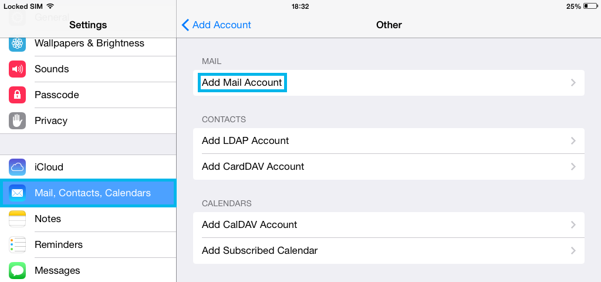Open the Privacy hand icon
601x282 pixels.
tap(17, 120)
